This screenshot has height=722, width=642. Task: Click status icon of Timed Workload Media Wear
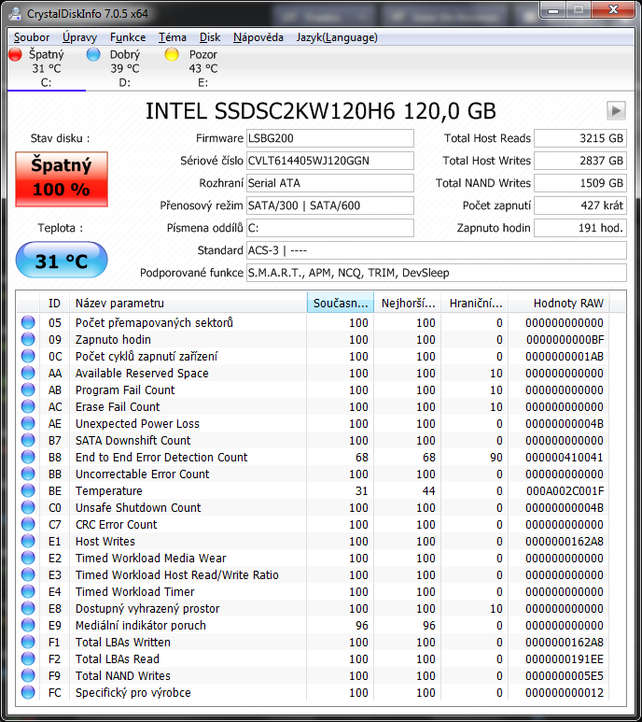point(28,558)
